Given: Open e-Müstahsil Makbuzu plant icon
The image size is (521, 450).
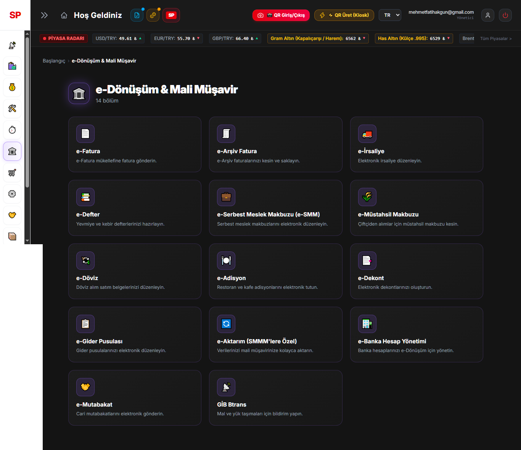Looking at the screenshot, I should [367, 197].
